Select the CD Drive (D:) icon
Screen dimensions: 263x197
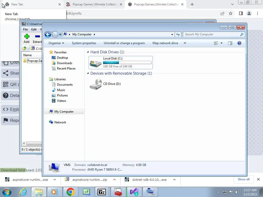tap(96, 84)
